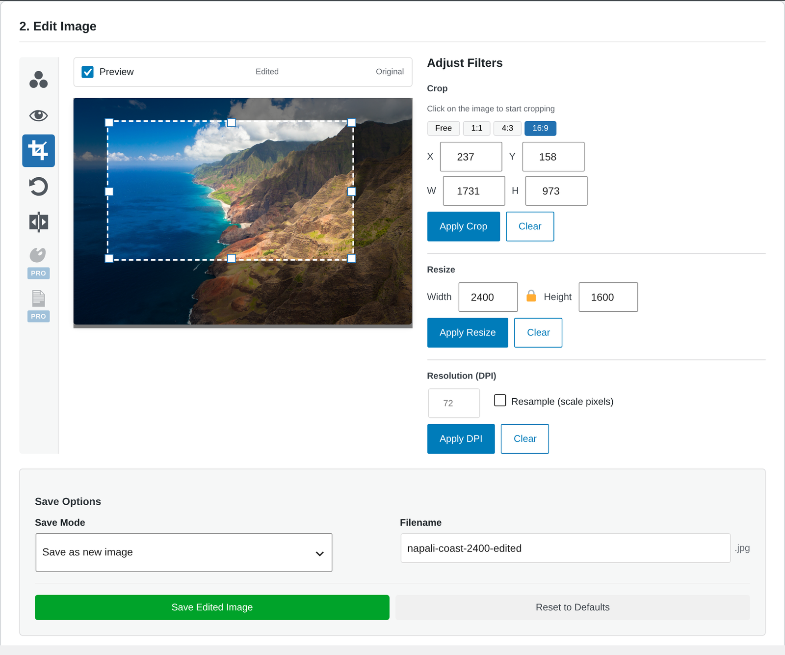Open the Save Mode dropdown

pos(184,552)
